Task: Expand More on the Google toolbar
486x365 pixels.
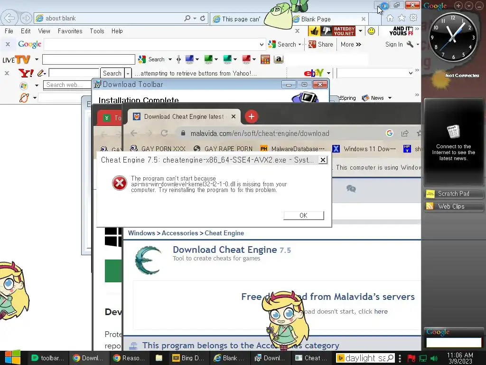Action: click(351, 44)
